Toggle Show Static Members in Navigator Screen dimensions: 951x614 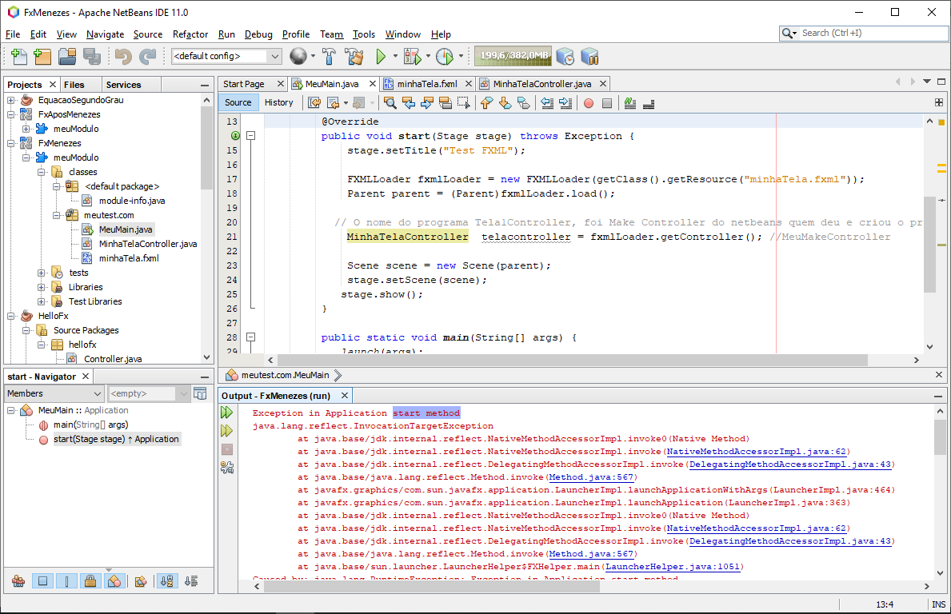(66, 581)
